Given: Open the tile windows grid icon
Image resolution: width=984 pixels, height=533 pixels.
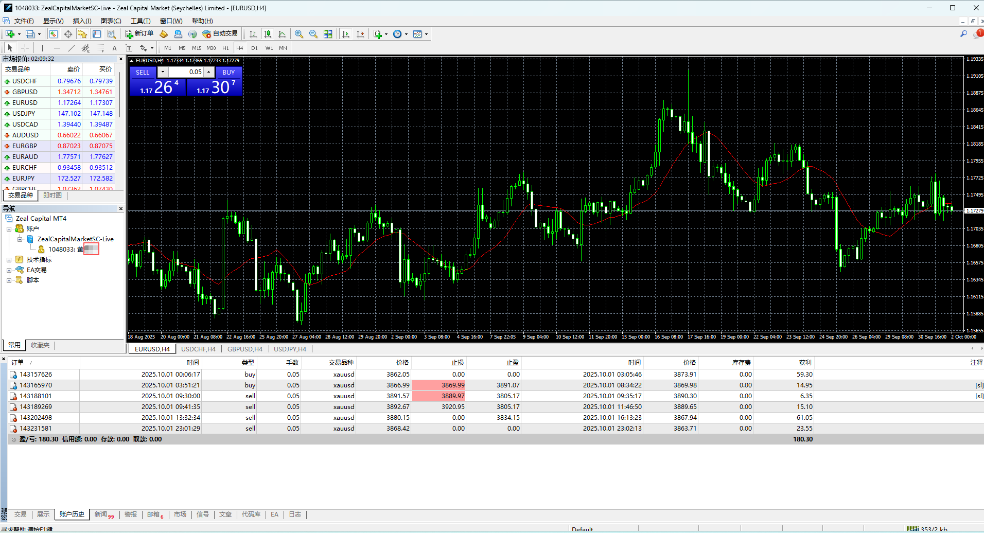Looking at the screenshot, I should click(328, 34).
